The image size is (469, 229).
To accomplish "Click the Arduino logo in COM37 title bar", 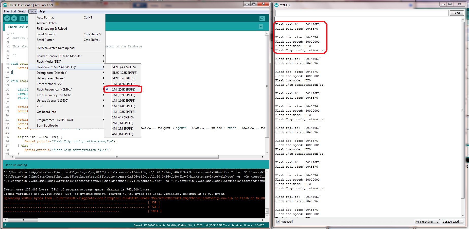I will [276, 5].
